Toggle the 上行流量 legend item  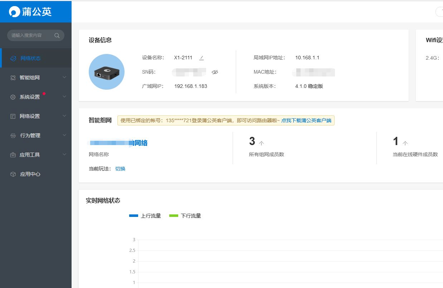145,216
